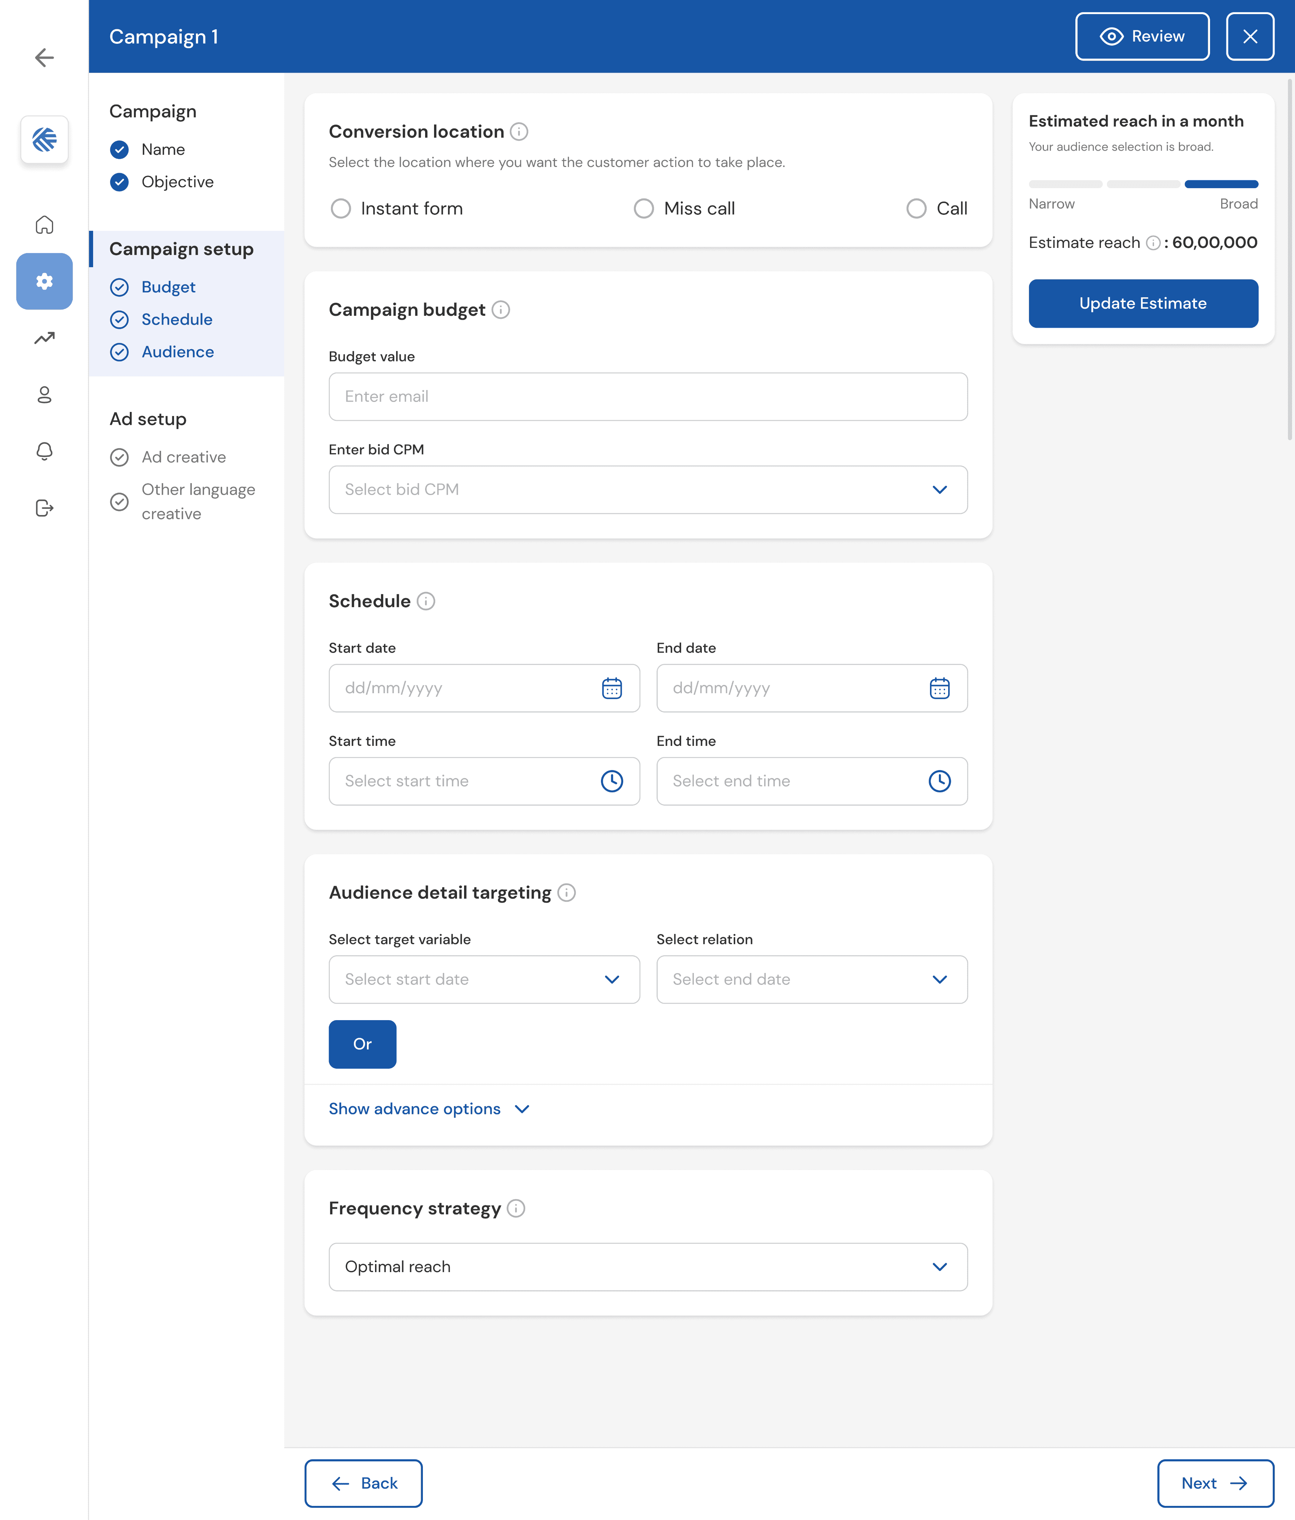Open the Start date calendar icon
1295x1520 pixels.
612,688
